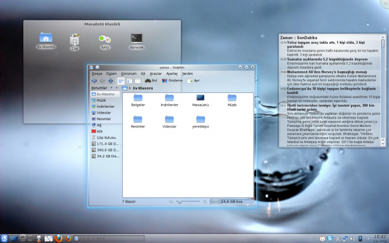389x243 pixels.
Task: Open Bul (find) binoculars tool
Action: coord(150,80)
